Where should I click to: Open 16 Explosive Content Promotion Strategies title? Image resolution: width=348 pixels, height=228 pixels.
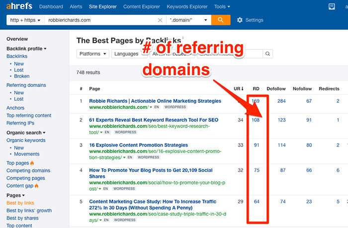tap(139, 145)
